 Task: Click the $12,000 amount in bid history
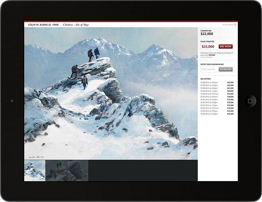231,114
